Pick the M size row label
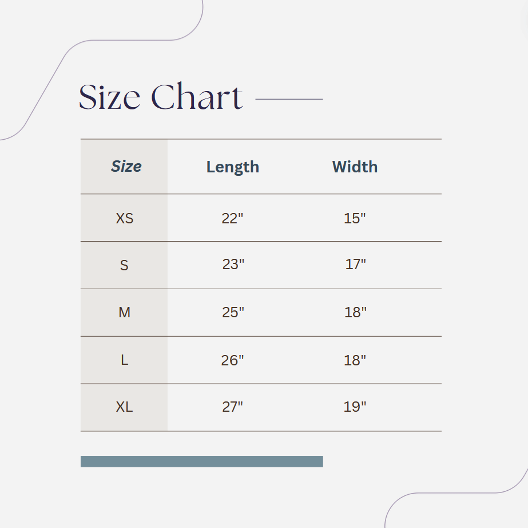The height and width of the screenshot is (528, 528). (124, 313)
